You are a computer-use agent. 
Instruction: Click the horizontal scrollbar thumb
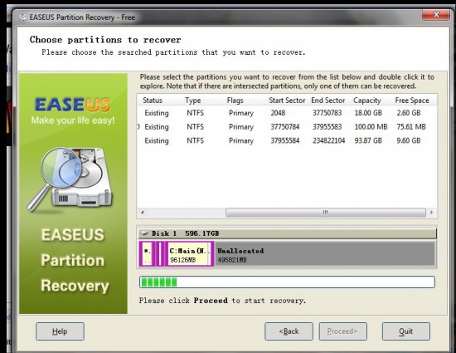[x=326, y=213]
